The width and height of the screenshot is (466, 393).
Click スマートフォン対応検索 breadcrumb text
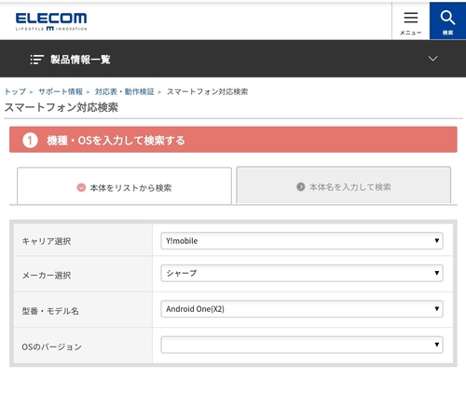click(207, 91)
